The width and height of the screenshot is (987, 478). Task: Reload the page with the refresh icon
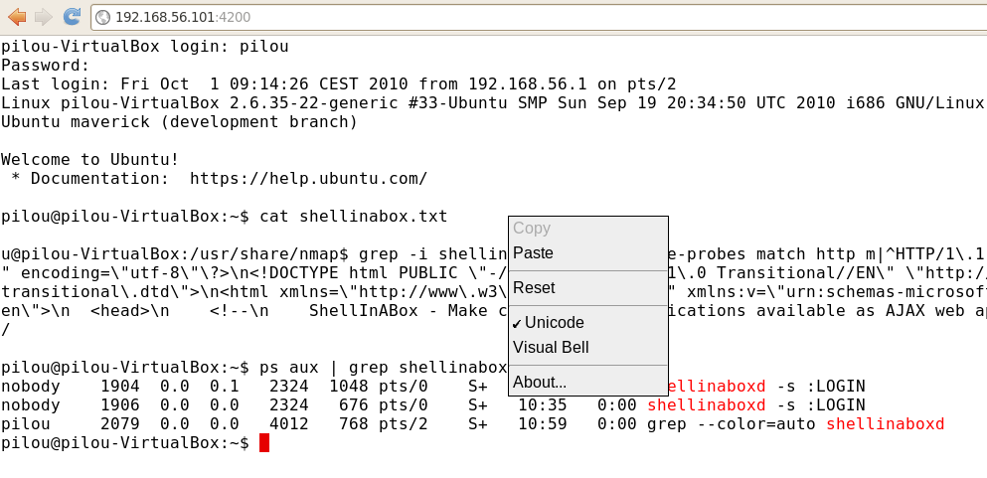[72, 16]
